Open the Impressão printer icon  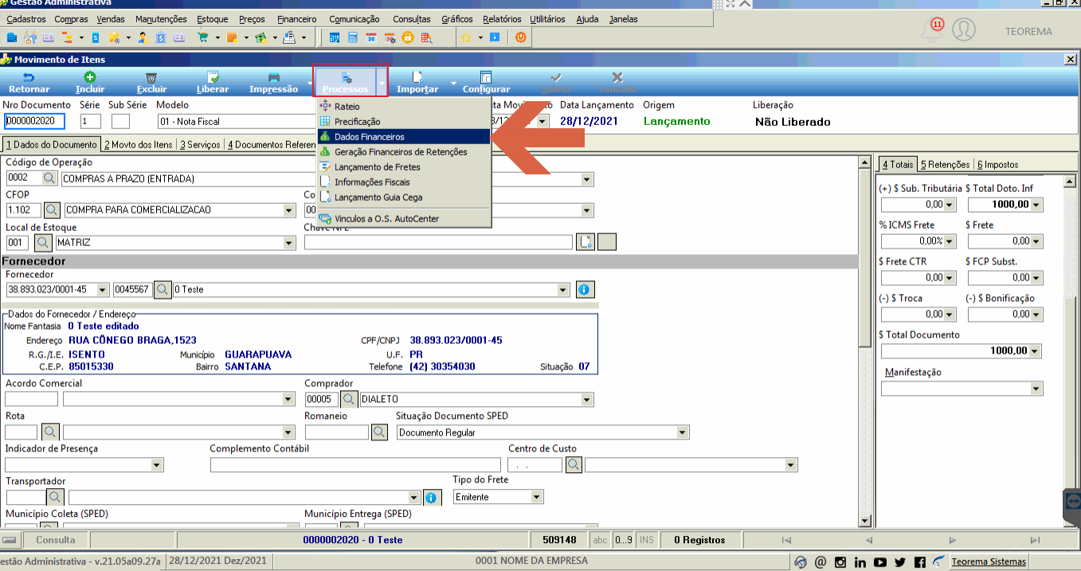tap(273, 77)
